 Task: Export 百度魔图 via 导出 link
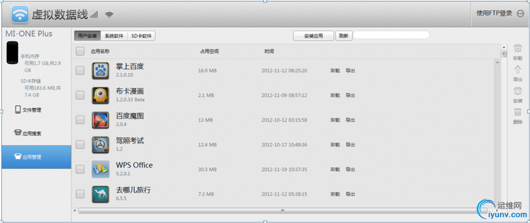pos(350,120)
